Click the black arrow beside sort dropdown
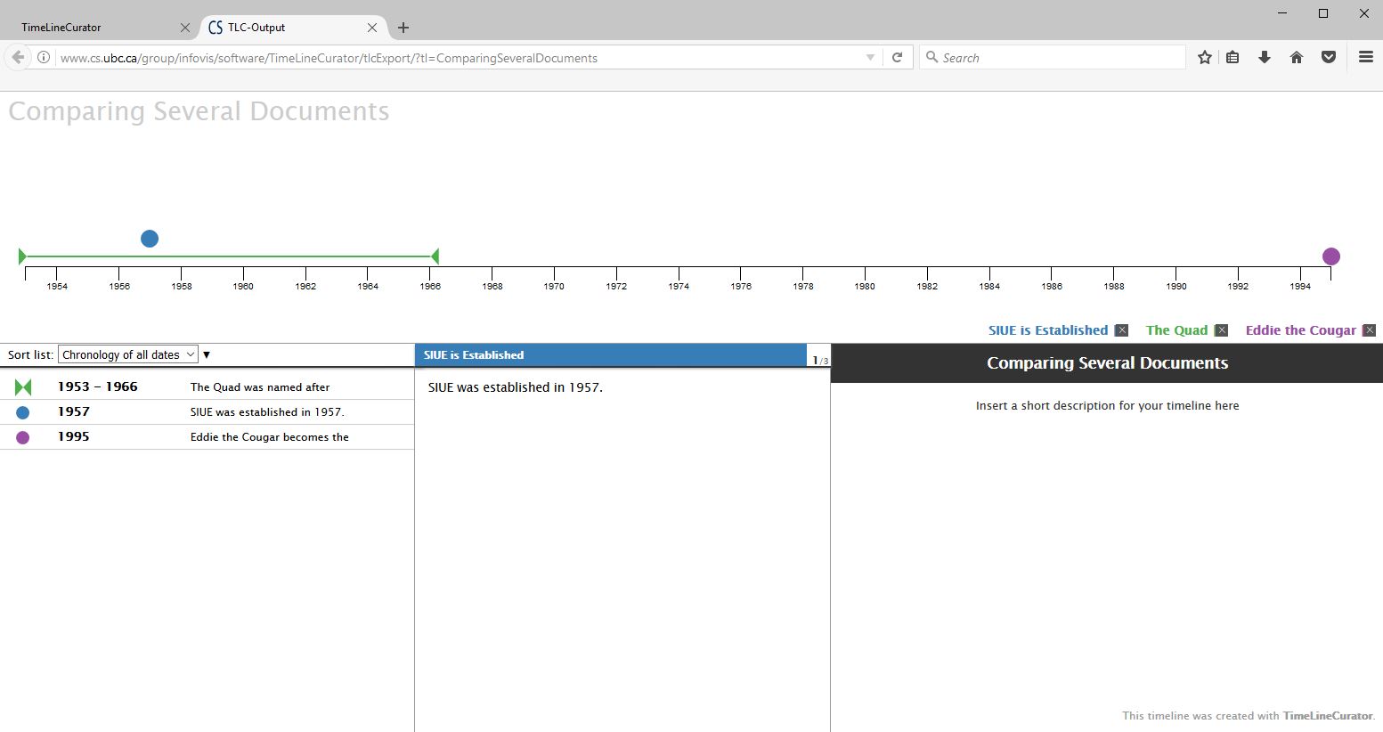The width and height of the screenshot is (1383, 732). (x=207, y=354)
